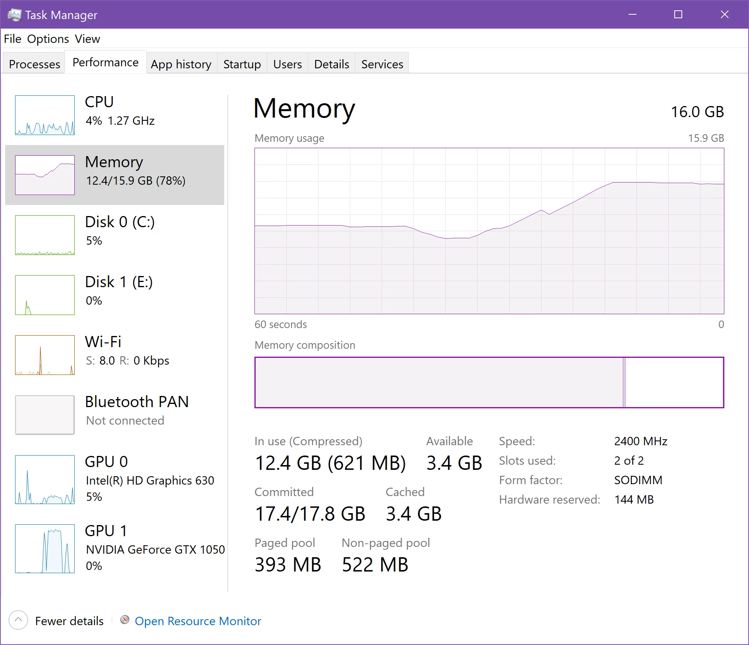Select the Memory mini graph in sidebar
Viewport: 749px width, 645px height.
tap(45, 175)
